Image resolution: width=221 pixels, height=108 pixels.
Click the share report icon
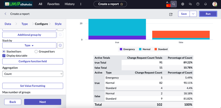(171, 14)
